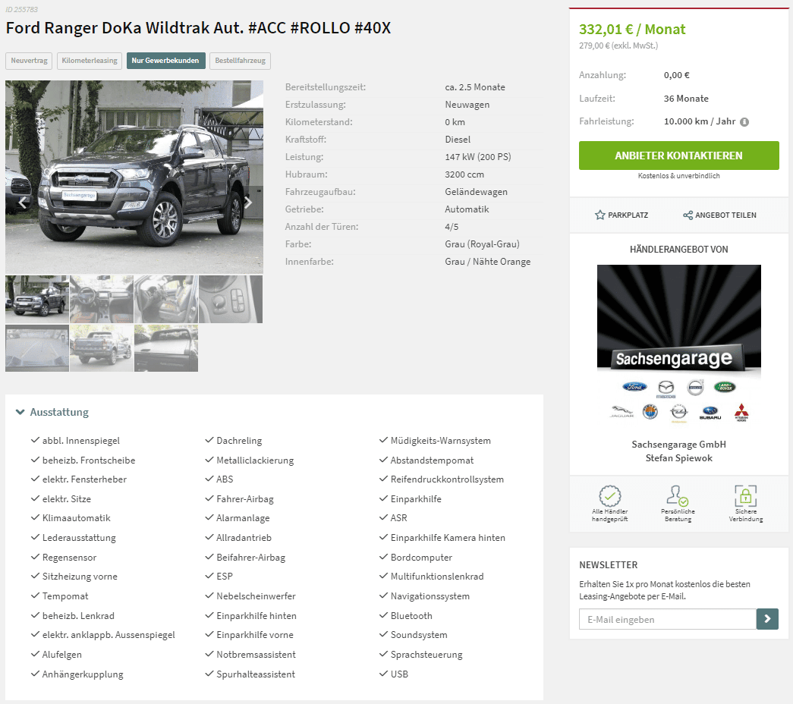This screenshot has height=704, width=793.
Task: Submit newsletter email with arrow button
Action: (x=767, y=618)
